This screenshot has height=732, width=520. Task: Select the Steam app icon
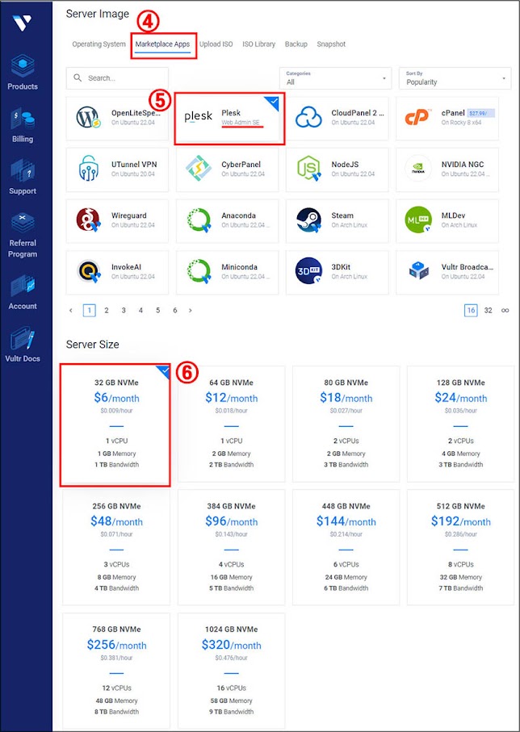coord(308,220)
